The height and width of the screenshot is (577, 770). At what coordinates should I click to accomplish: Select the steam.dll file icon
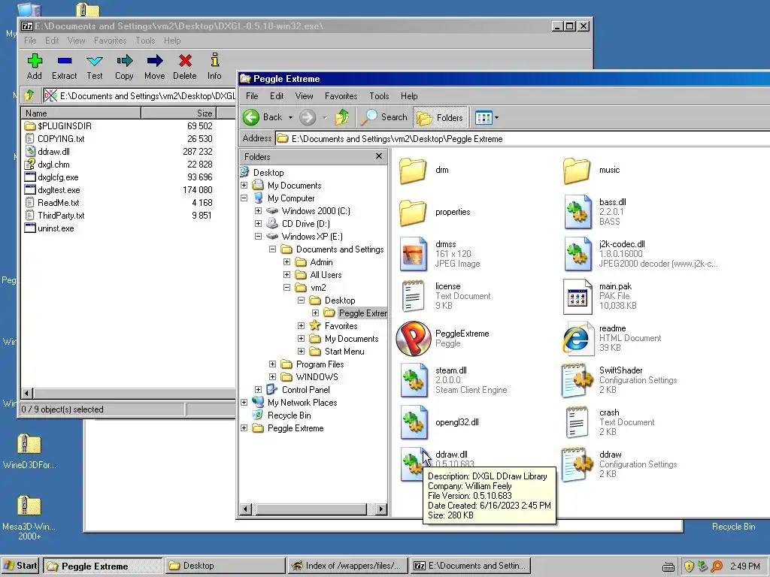point(414,380)
